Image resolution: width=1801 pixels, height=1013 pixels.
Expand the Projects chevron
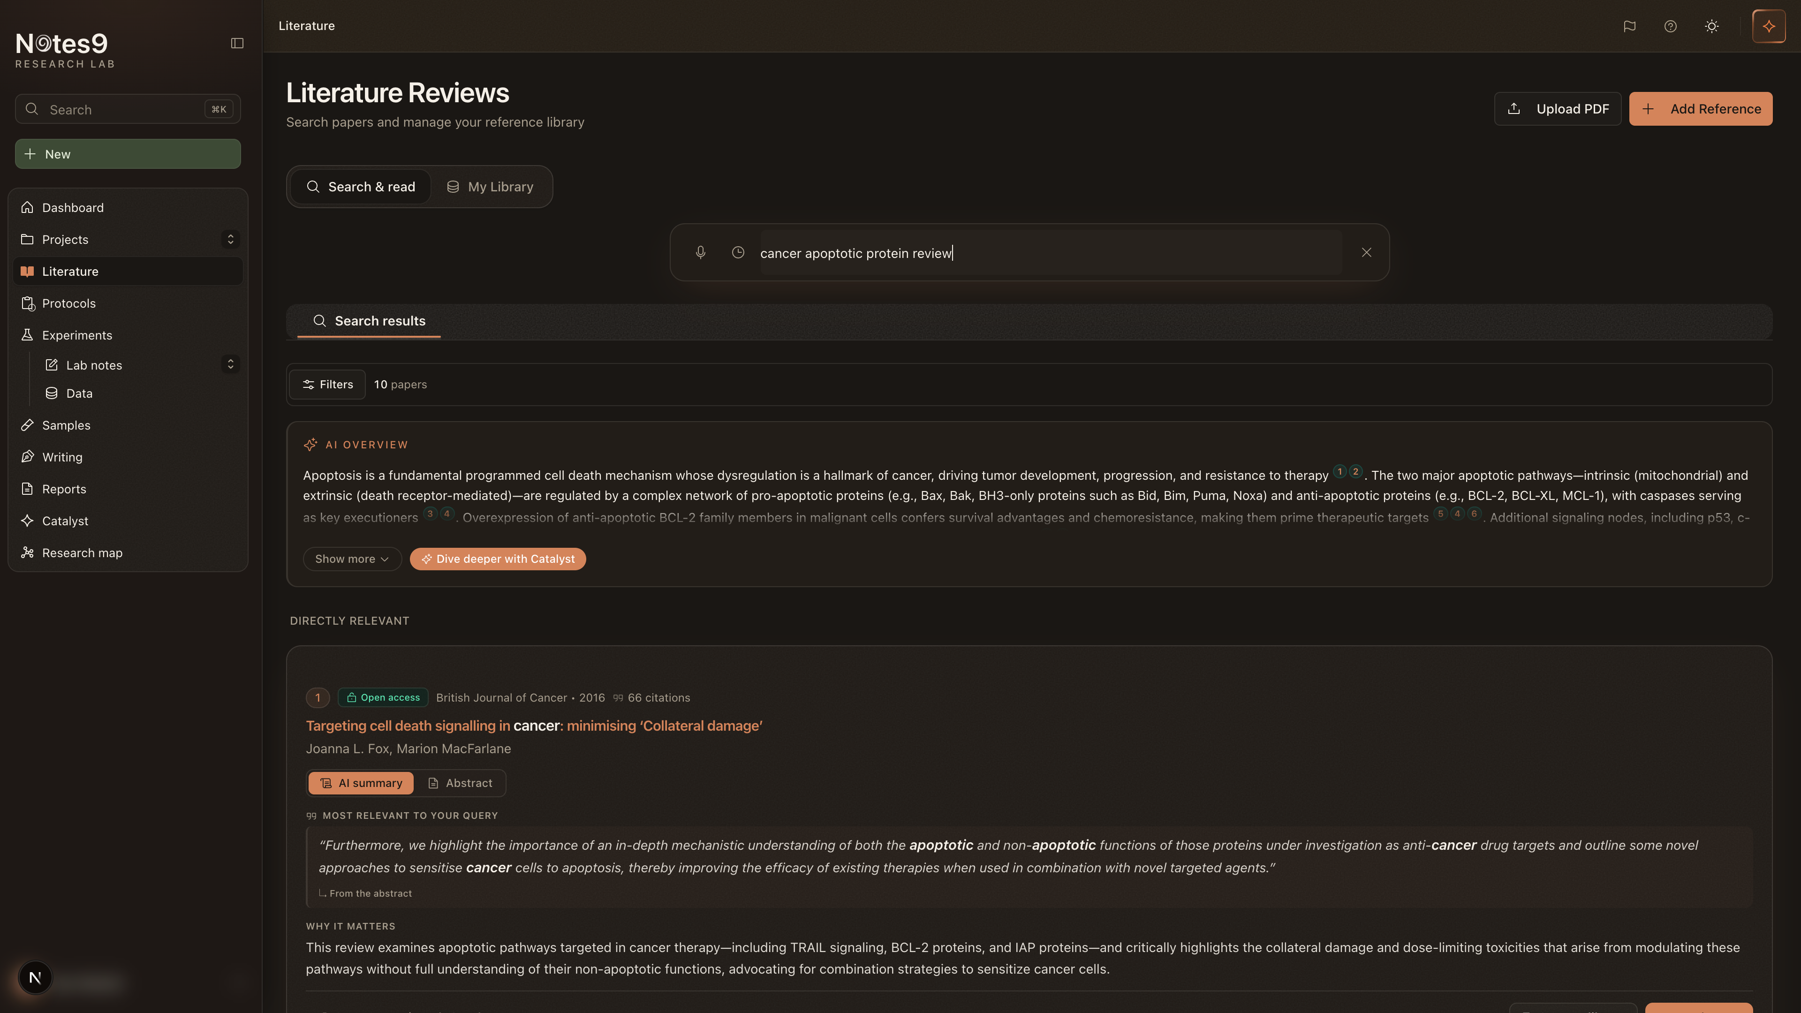(230, 239)
